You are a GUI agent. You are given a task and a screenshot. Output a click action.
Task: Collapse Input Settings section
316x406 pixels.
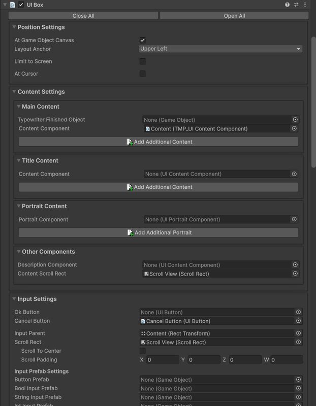click(14, 299)
